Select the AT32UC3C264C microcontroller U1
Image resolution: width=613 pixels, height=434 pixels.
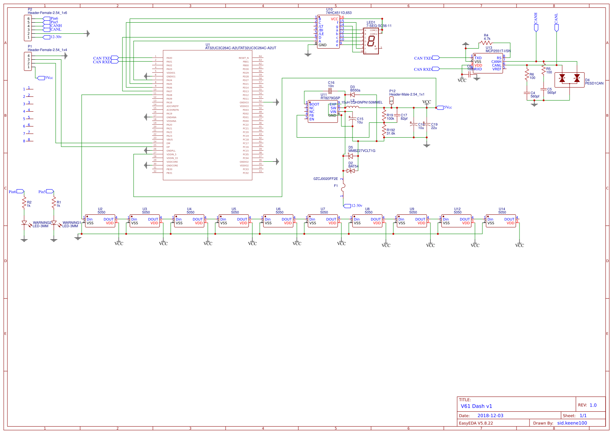pyautogui.click(x=208, y=115)
